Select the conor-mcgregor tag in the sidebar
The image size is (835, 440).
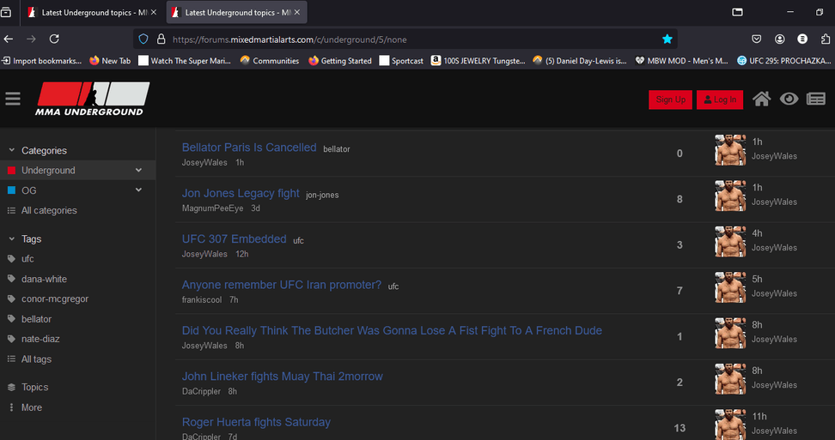[x=55, y=298]
